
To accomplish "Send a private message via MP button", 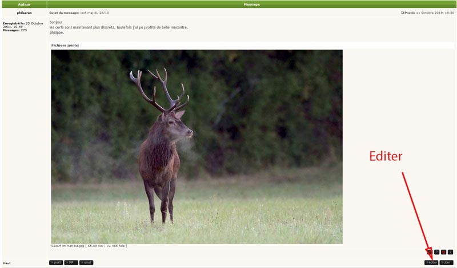I will (x=71, y=262).
